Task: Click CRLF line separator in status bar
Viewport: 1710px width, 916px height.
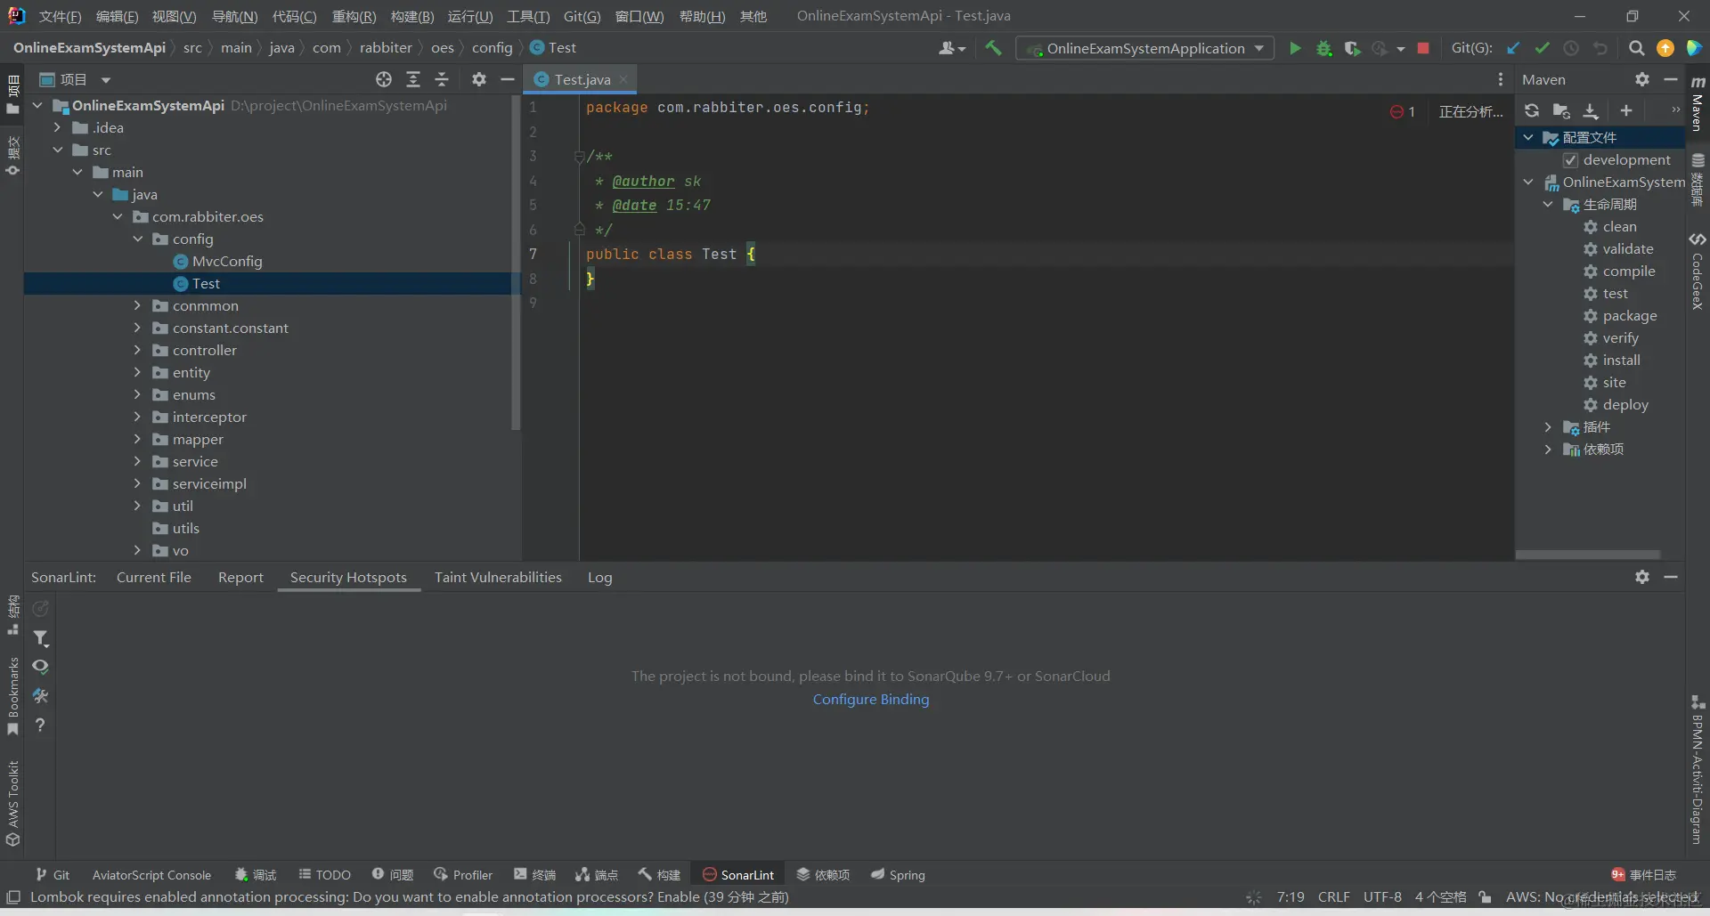Action: (1334, 897)
